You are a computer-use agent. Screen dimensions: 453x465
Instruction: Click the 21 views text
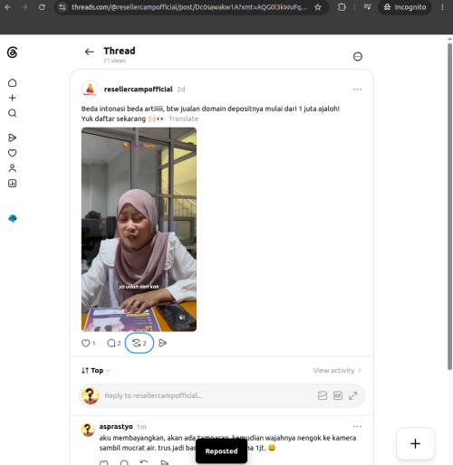click(x=114, y=61)
